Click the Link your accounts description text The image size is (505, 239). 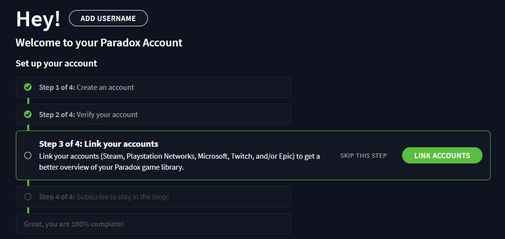(180, 162)
